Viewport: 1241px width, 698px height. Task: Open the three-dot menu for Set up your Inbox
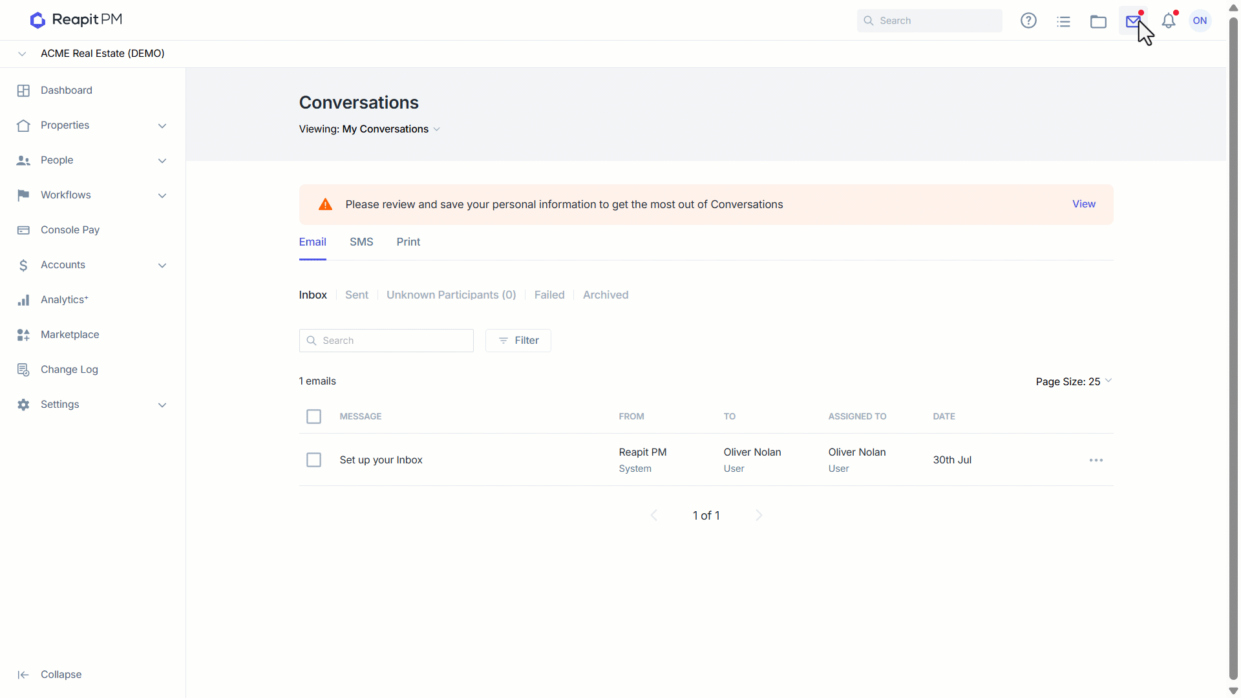(x=1096, y=460)
